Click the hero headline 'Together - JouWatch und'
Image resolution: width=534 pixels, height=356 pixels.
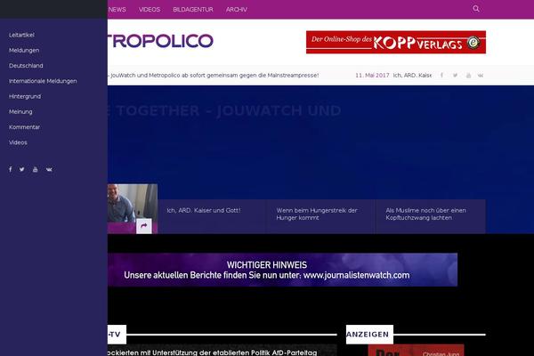click(x=224, y=110)
